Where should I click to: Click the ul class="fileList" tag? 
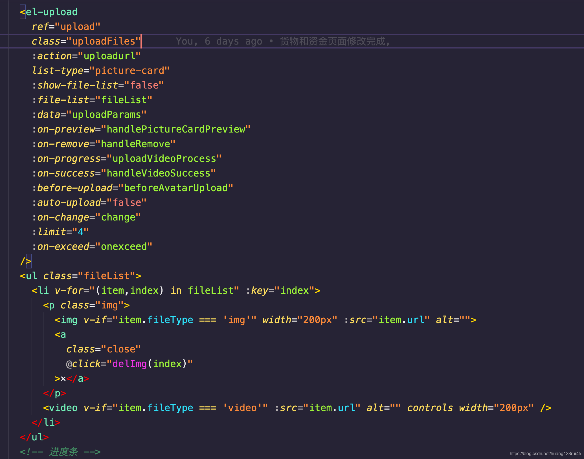coord(80,276)
